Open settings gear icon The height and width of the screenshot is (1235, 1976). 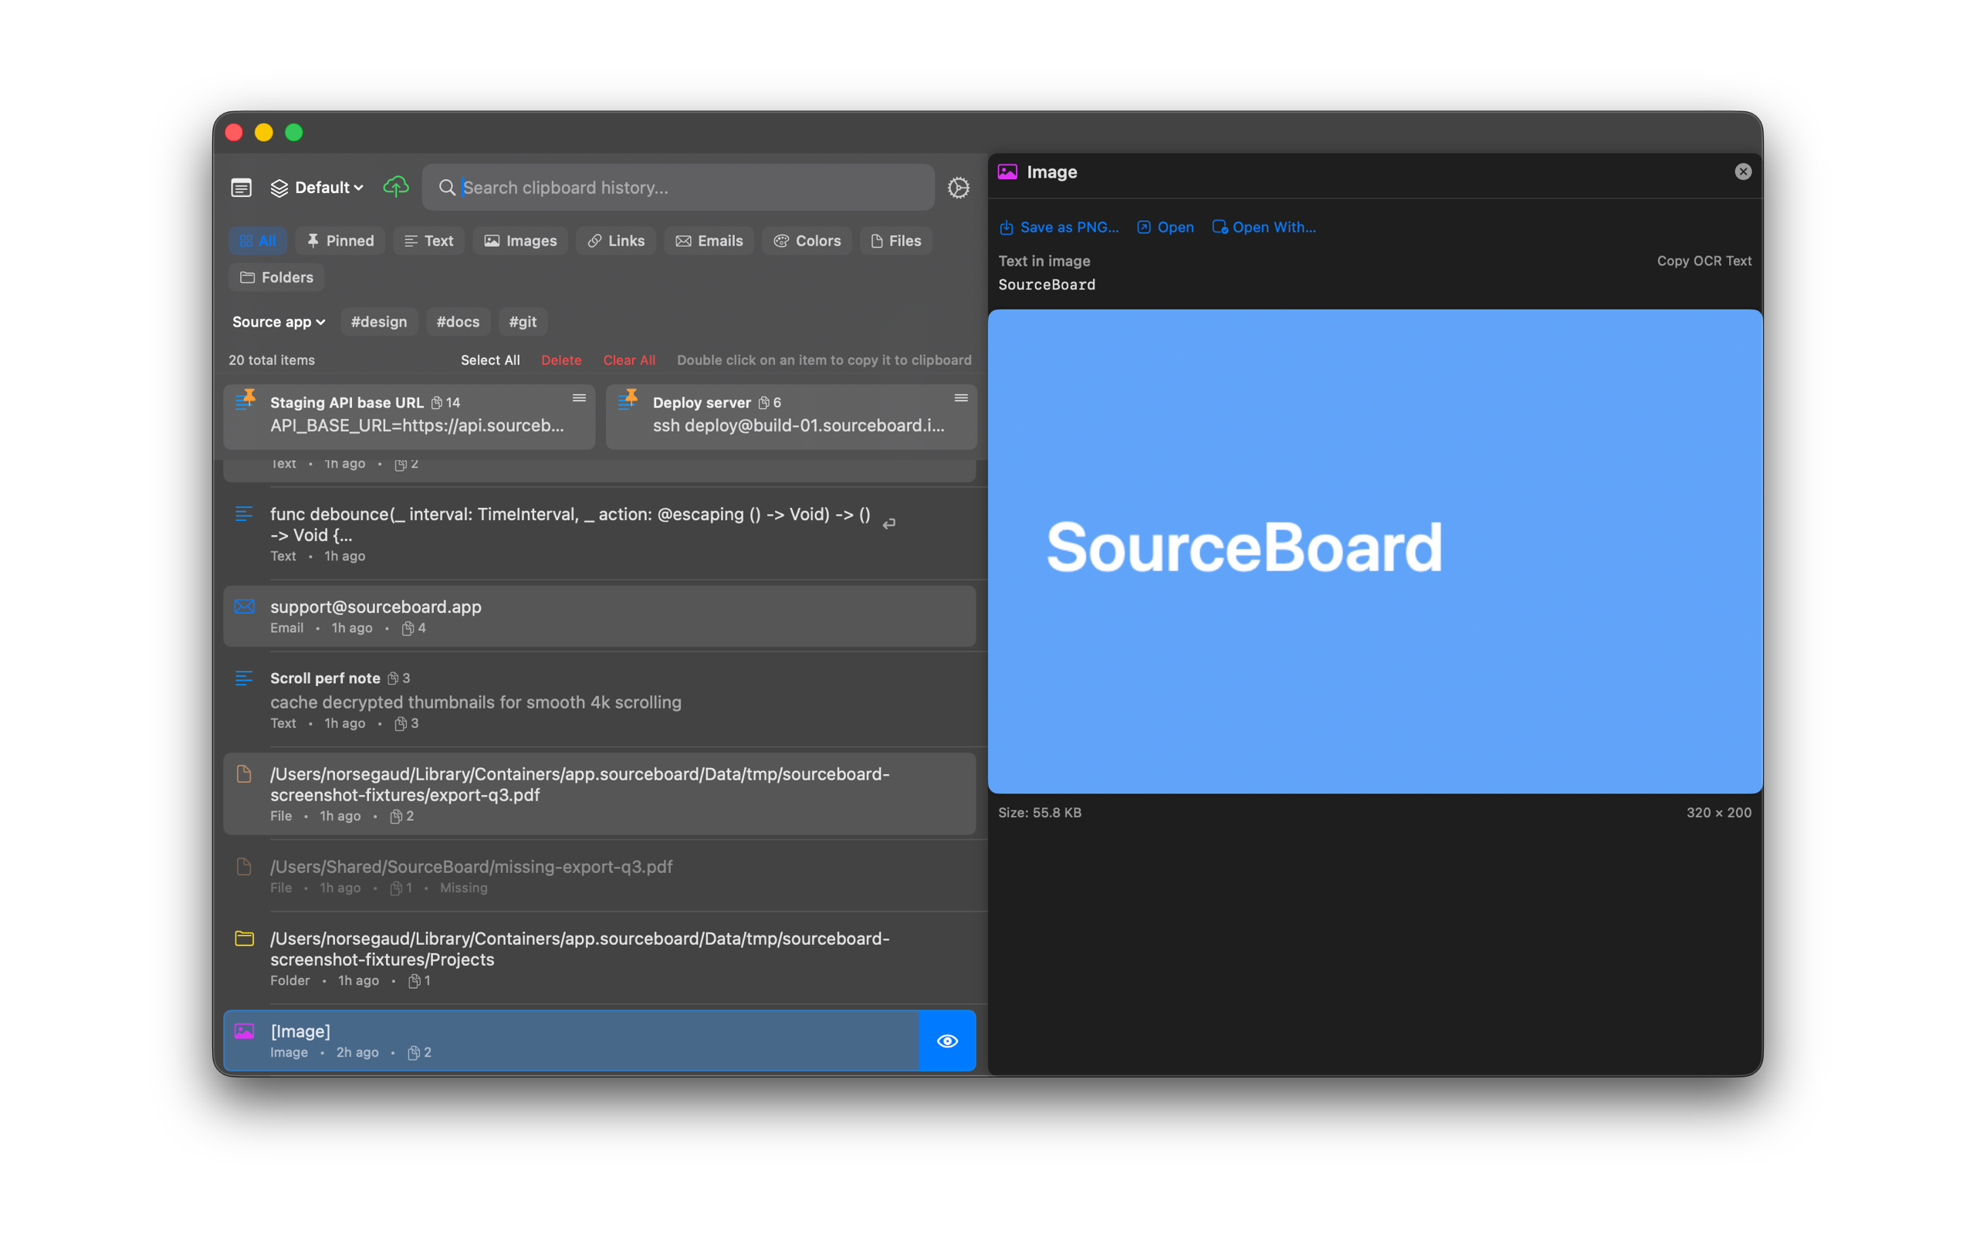(958, 187)
